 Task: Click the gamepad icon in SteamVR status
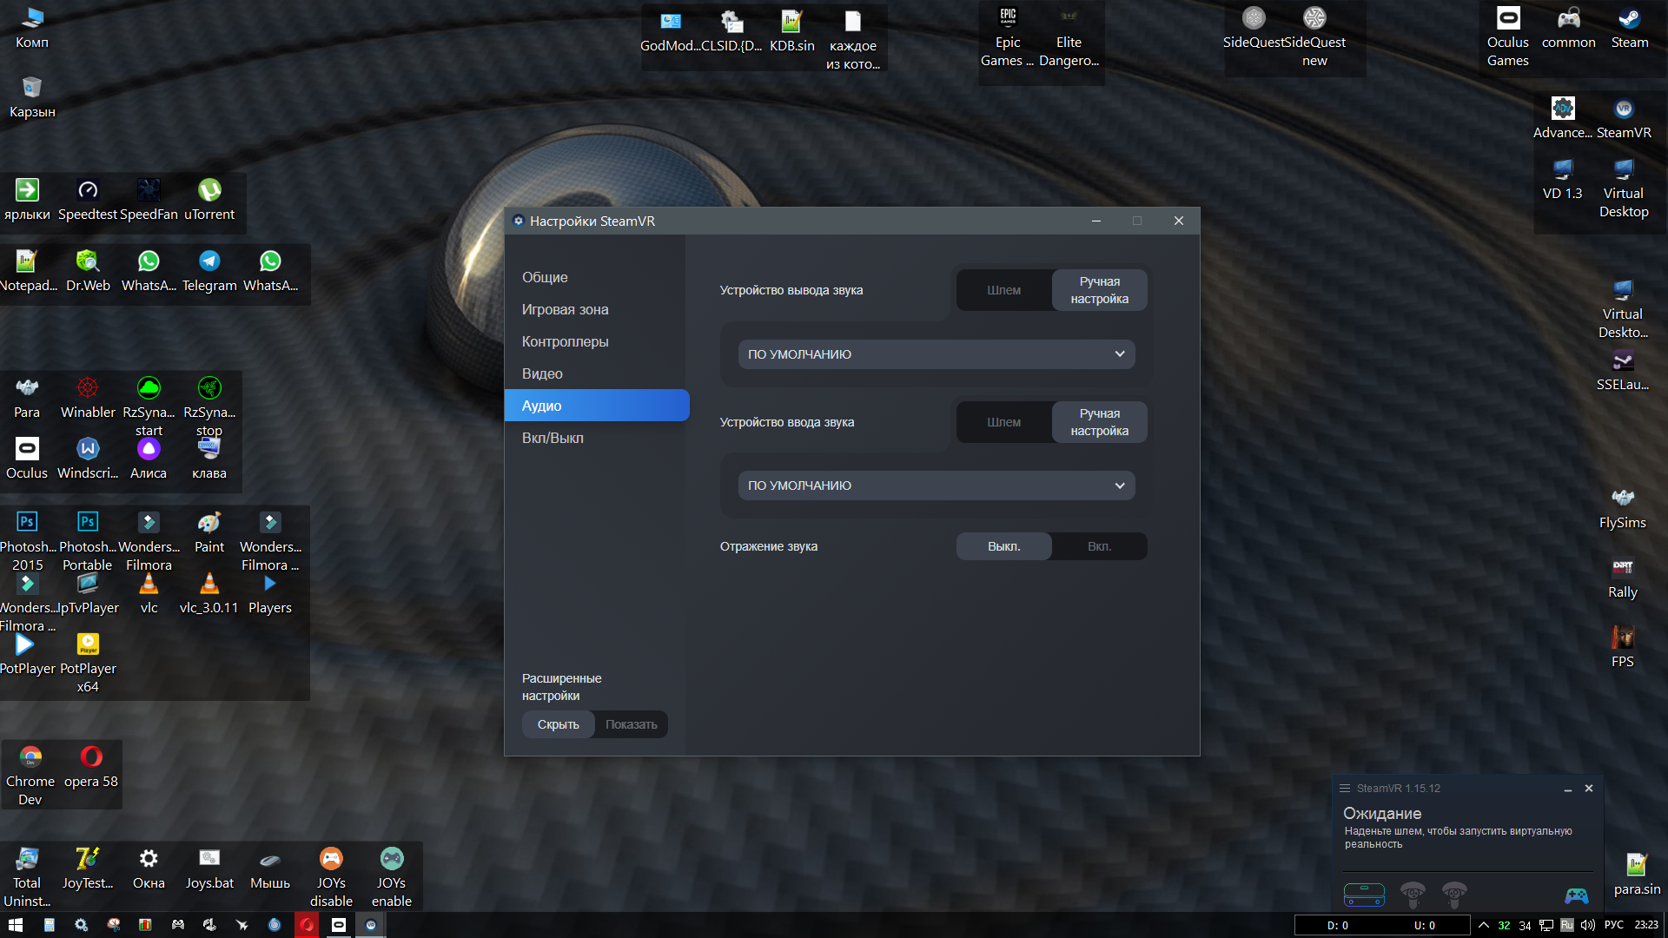click(1576, 895)
